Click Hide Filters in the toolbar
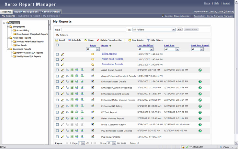238x149 pixels. tap(155, 40)
